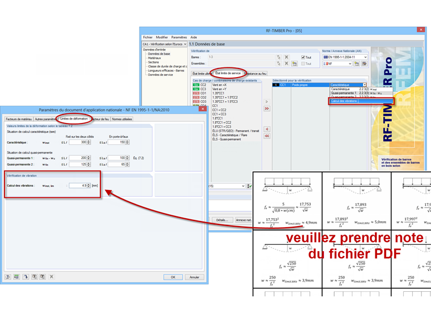Open Facteurs de matériau tab
The width and height of the screenshot is (431, 323).
tap(19, 119)
